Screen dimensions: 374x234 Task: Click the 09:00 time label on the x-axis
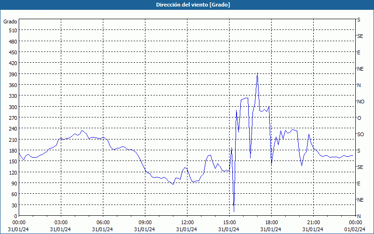pos(145,223)
